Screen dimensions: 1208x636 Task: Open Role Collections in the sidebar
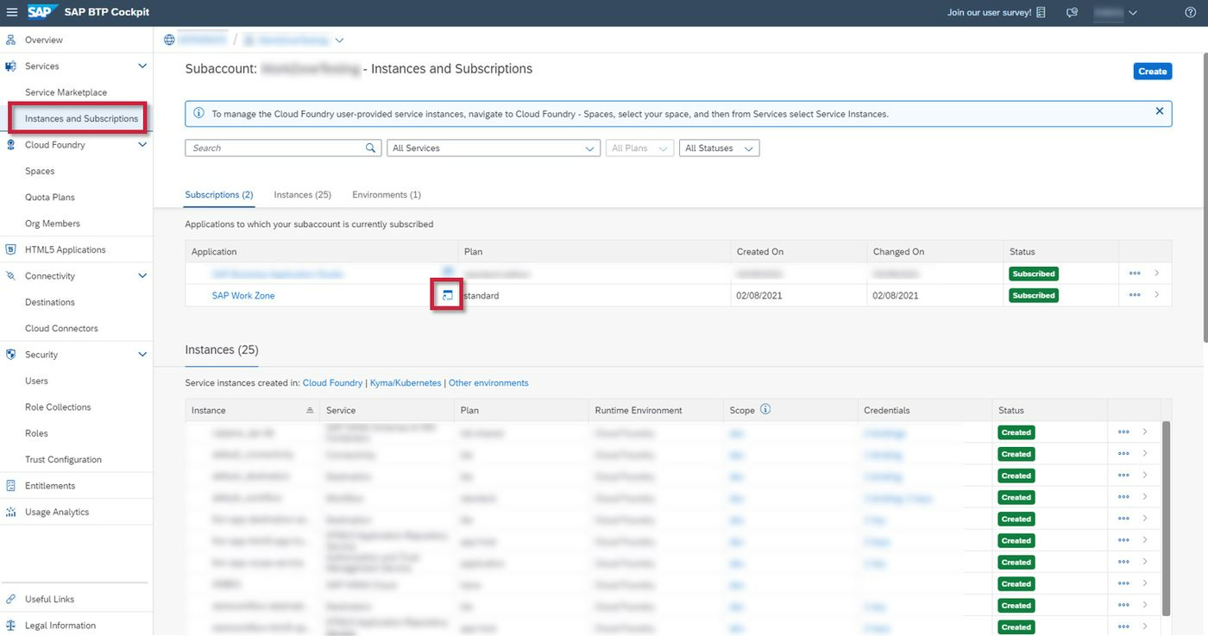pos(58,407)
